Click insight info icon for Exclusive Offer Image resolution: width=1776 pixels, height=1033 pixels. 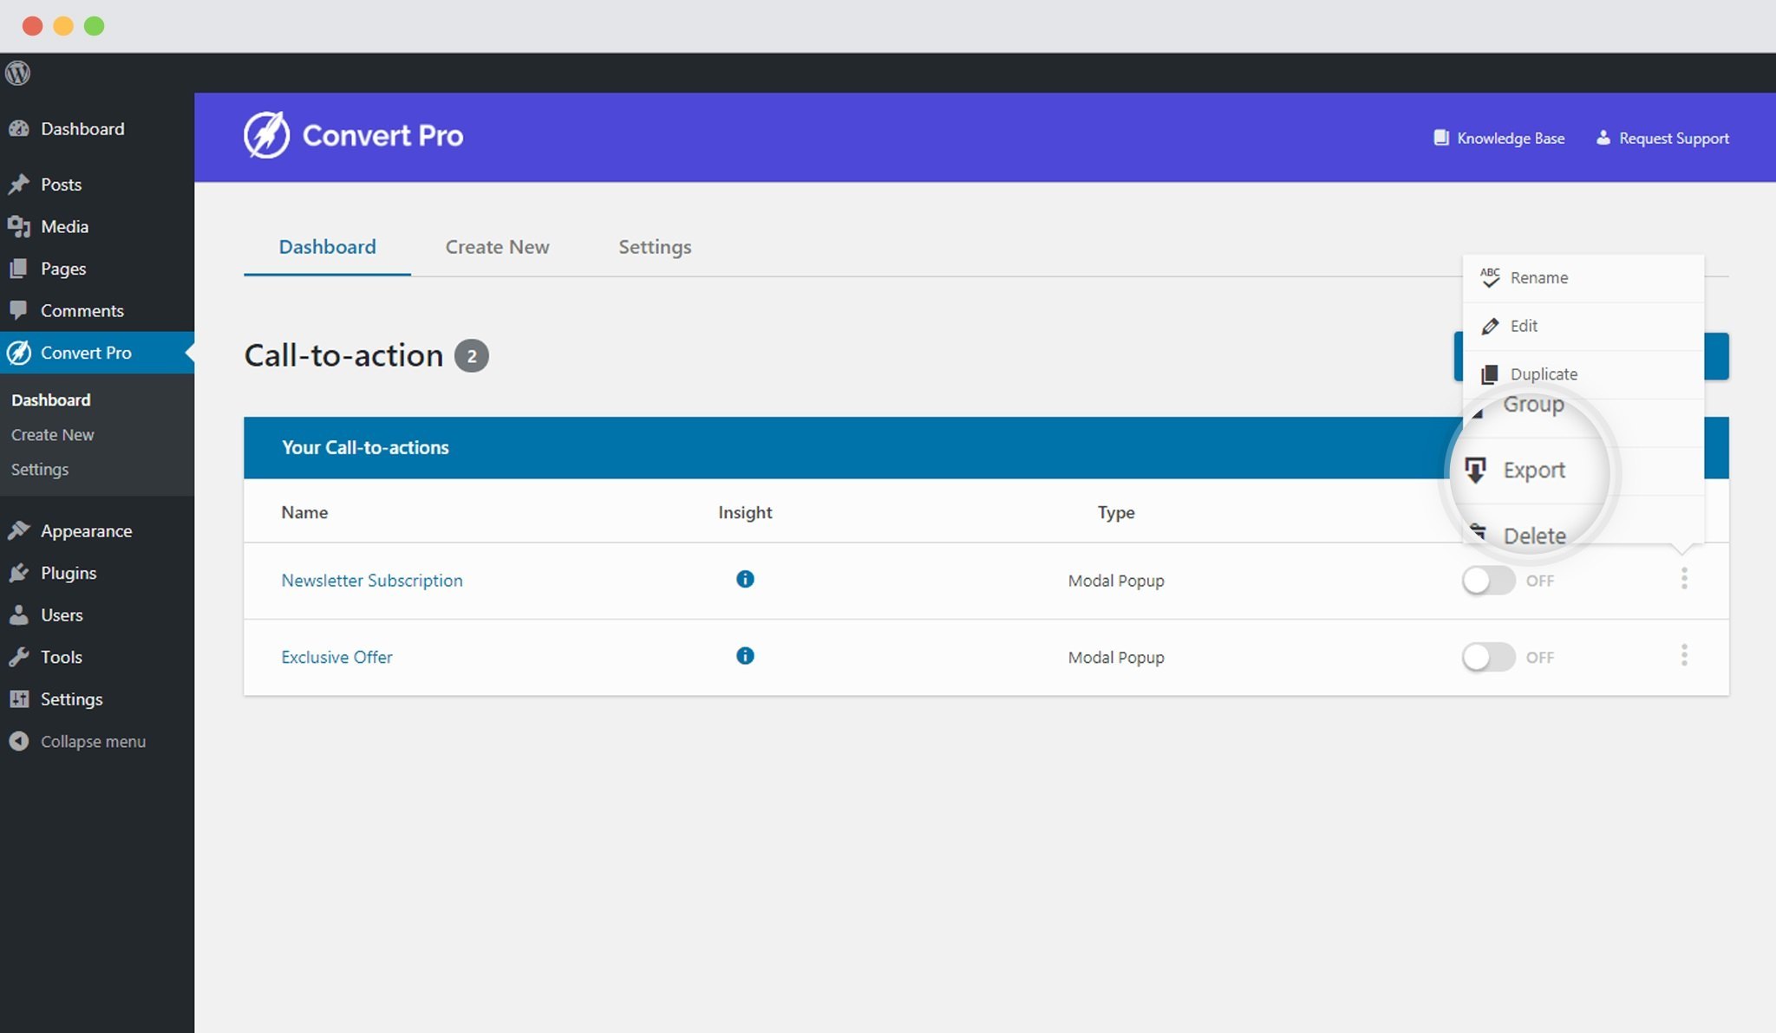point(745,656)
